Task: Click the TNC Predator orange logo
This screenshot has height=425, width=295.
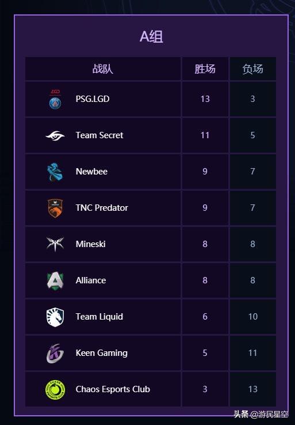Action: click(x=55, y=208)
